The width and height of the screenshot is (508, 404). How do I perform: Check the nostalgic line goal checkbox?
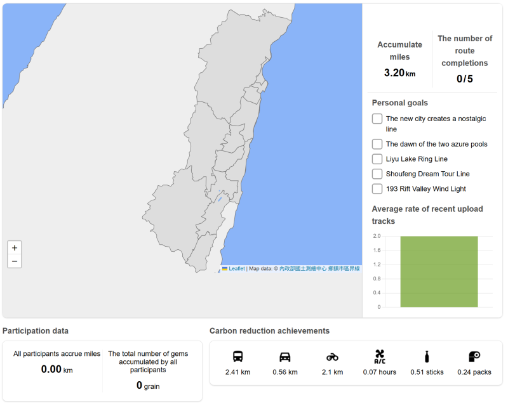pos(377,119)
